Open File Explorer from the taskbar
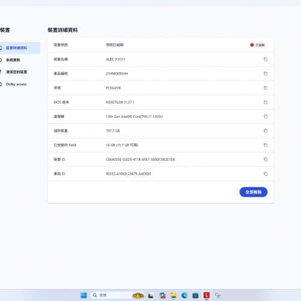 pos(173,295)
